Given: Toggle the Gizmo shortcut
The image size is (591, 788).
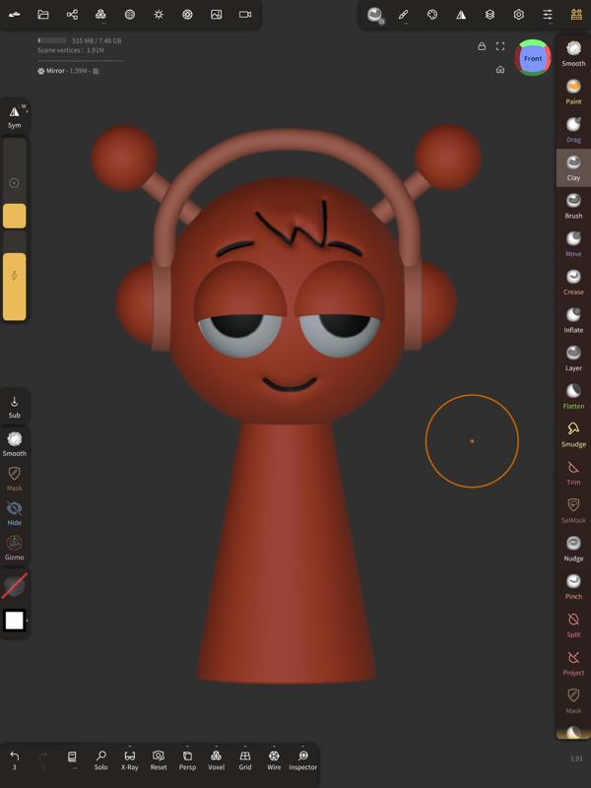Looking at the screenshot, I should point(15,548).
